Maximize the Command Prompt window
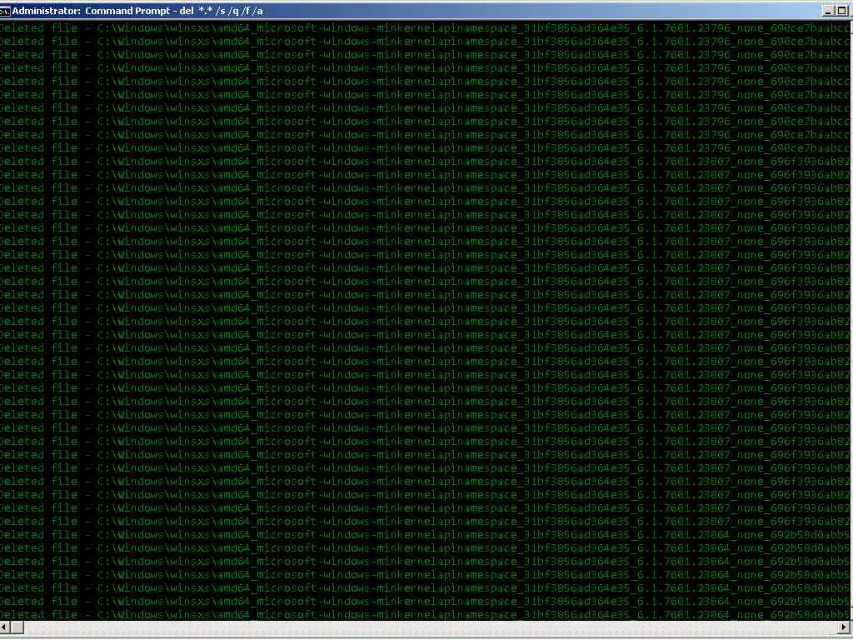The width and height of the screenshot is (853, 640). click(842, 11)
